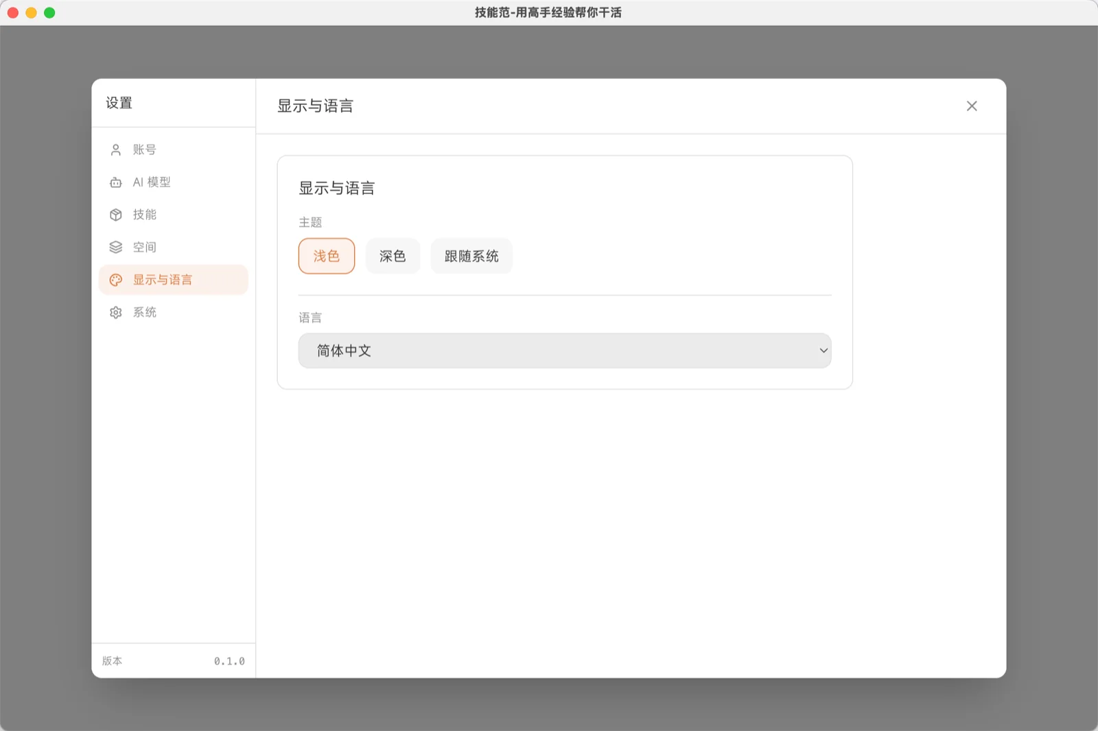
Task: Open the 账号 settings section
Action: [x=145, y=149]
